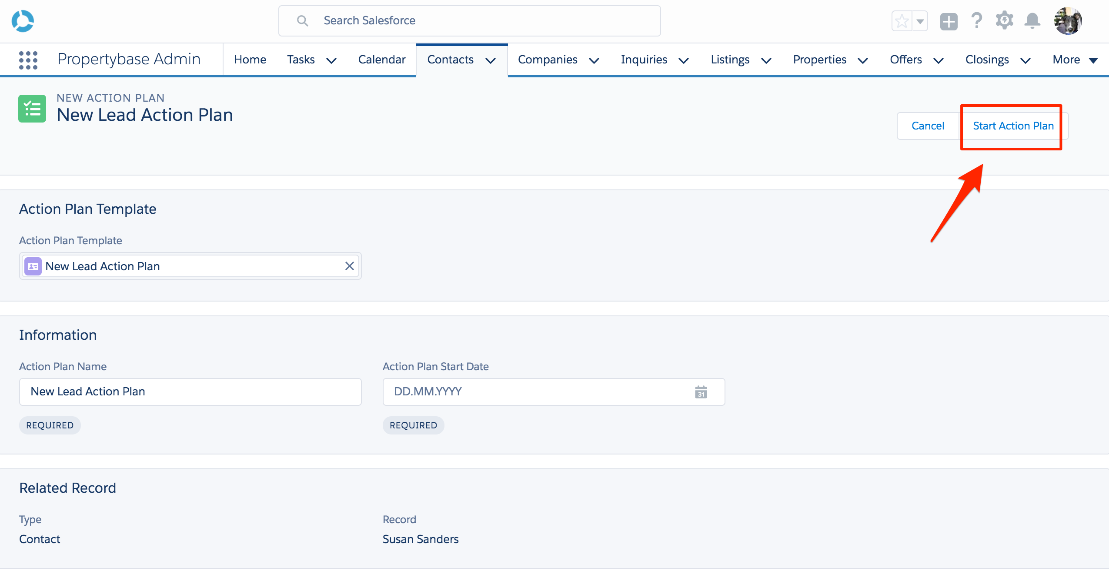Open the More navigation menu
Image resolution: width=1109 pixels, height=577 pixels.
[x=1075, y=60]
